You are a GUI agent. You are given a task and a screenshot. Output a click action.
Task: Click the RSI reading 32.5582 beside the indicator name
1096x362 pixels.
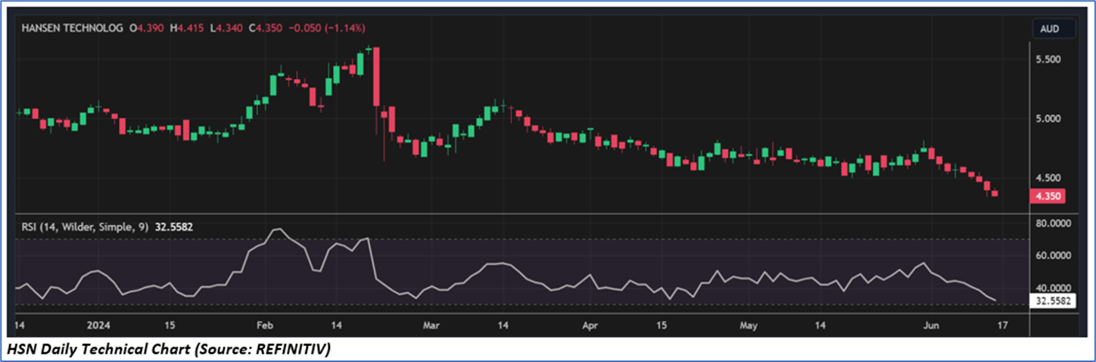(176, 226)
